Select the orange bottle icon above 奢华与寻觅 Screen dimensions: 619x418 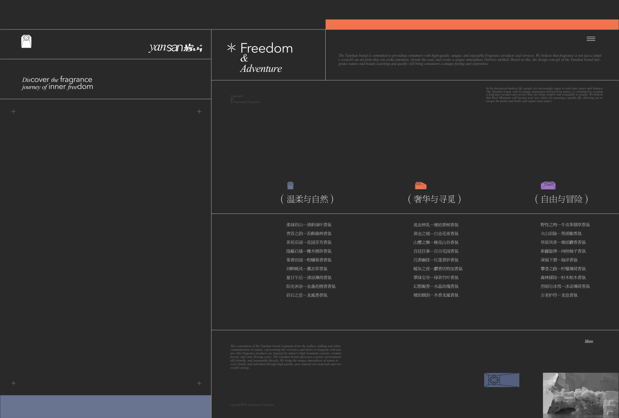(421, 186)
